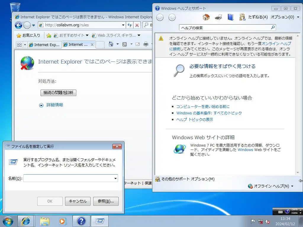Toggle the KANA indicator on language bar
The width and height of the screenshot is (303, 227).
294,213
